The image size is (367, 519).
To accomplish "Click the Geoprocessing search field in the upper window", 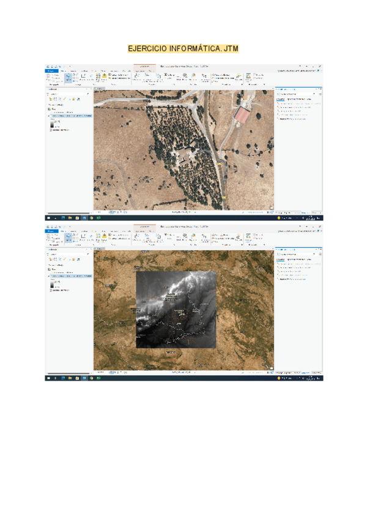I will (297, 94).
